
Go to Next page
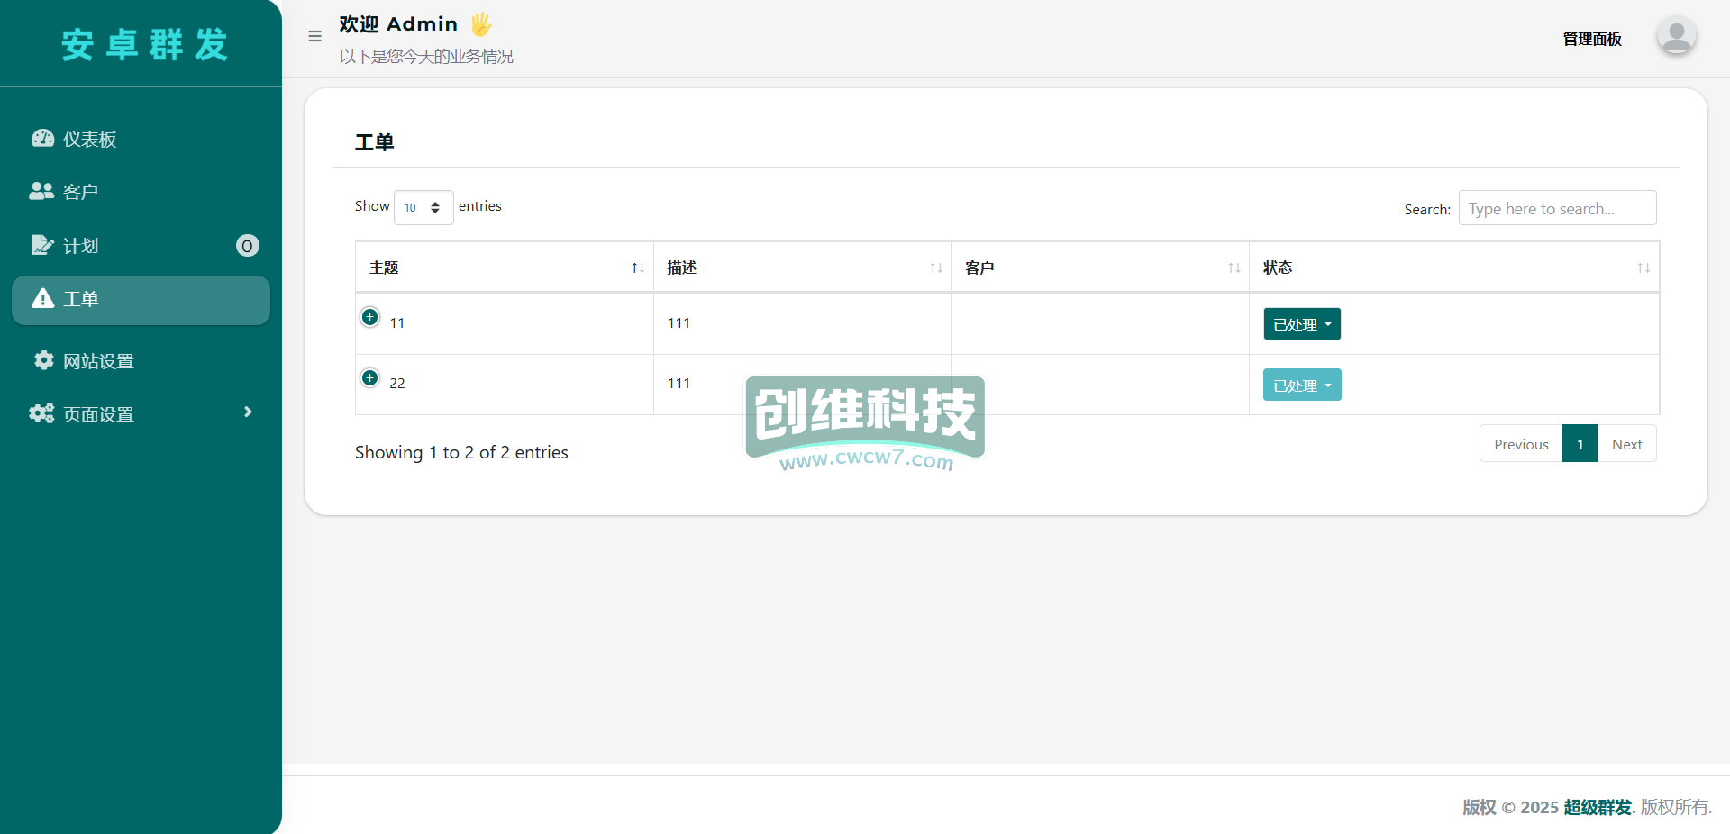click(1626, 444)
